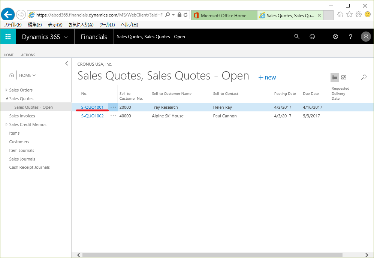The image size is (374, 258).
Task: Click the browser smiley feedback icon
Action: point(368,15)
